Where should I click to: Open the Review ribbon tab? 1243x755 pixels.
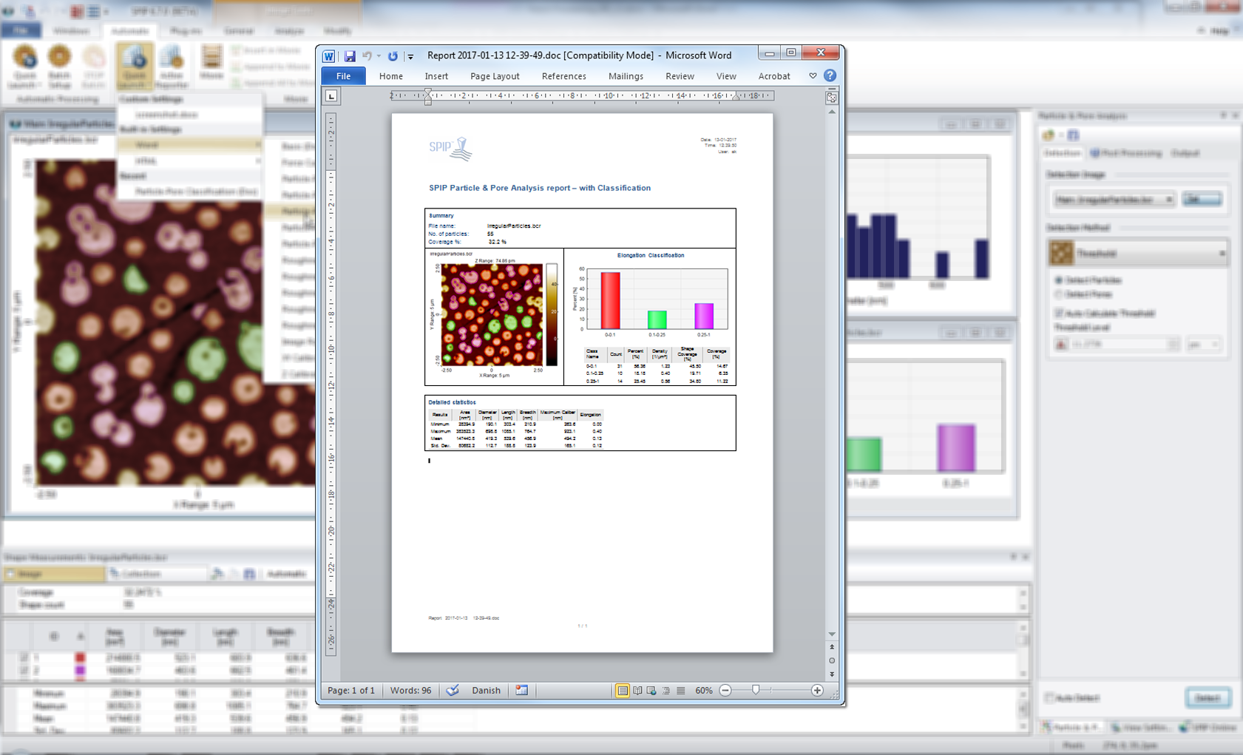(680, 76)
